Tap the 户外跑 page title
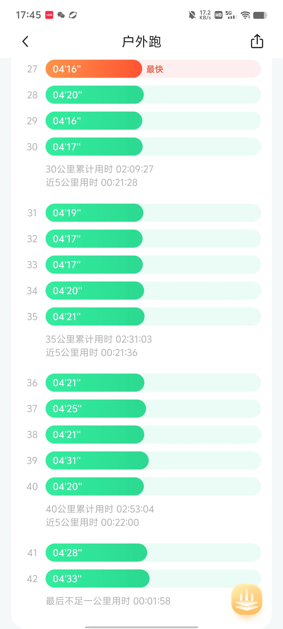The height and width of the screenshot is (629, 283). 141,42
